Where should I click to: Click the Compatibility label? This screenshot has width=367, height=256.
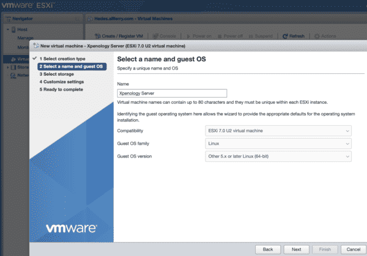[x=130, y=131]
